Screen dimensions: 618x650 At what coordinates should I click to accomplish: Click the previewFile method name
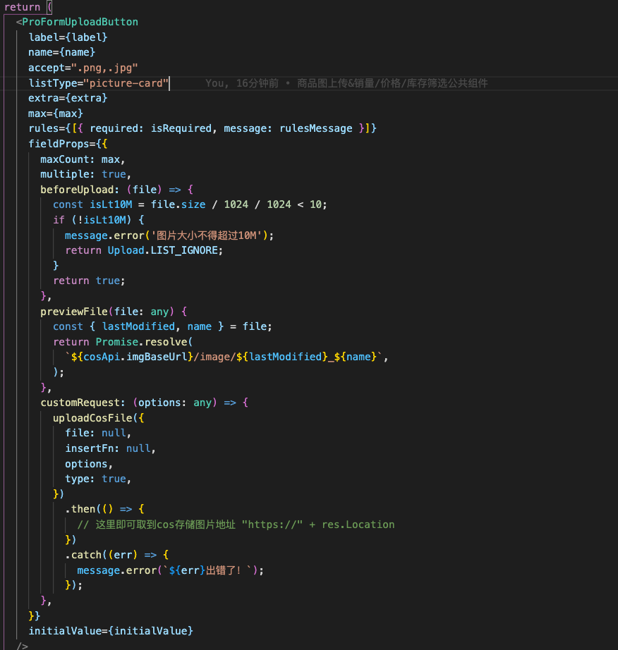coord(74,312)
